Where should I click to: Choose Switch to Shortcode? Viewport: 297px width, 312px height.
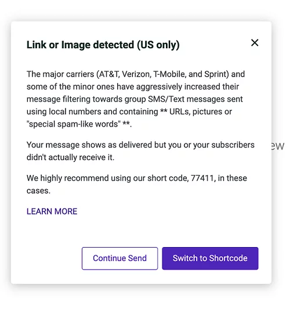210,258
